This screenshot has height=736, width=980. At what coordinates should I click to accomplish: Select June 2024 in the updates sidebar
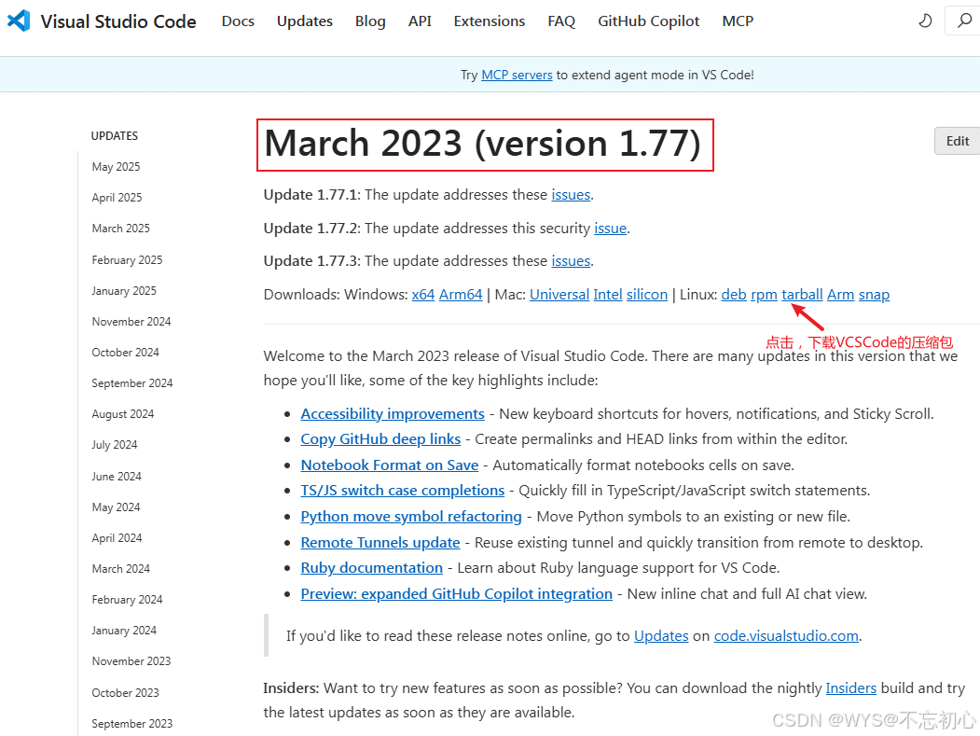pos(117,477)
